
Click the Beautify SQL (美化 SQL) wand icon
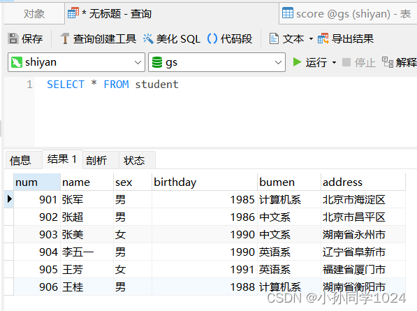point(148,38)
